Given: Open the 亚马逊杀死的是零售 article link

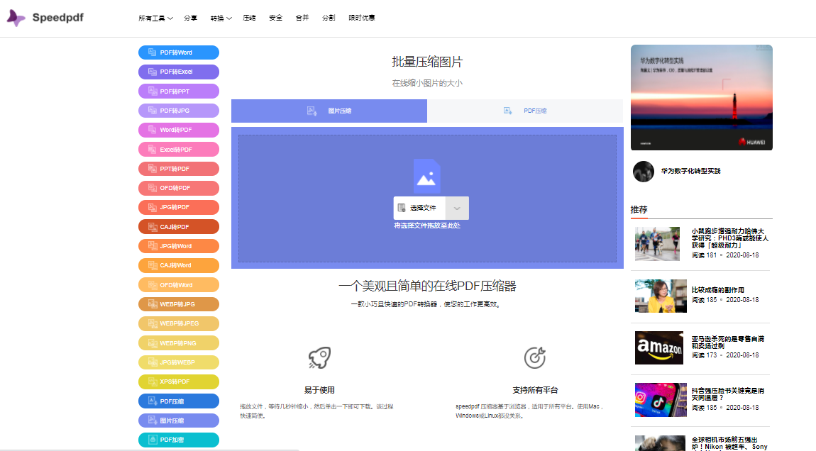Looking at the screenshot, I should point(727,343).
